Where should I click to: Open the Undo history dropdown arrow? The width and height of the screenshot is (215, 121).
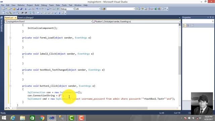[x=40, y=9]
